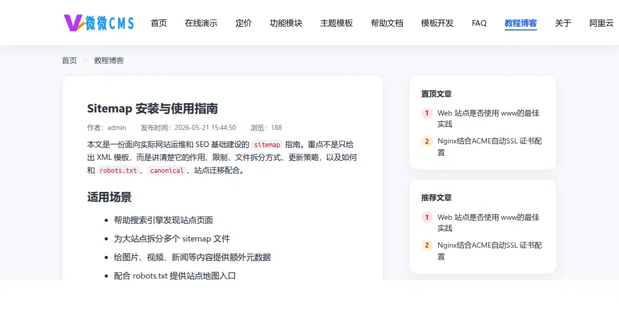Click the 推荐文章 heading

(x=436, y=198)
